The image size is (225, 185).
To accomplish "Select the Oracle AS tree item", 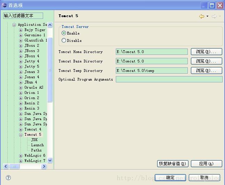I will [34, 87].
